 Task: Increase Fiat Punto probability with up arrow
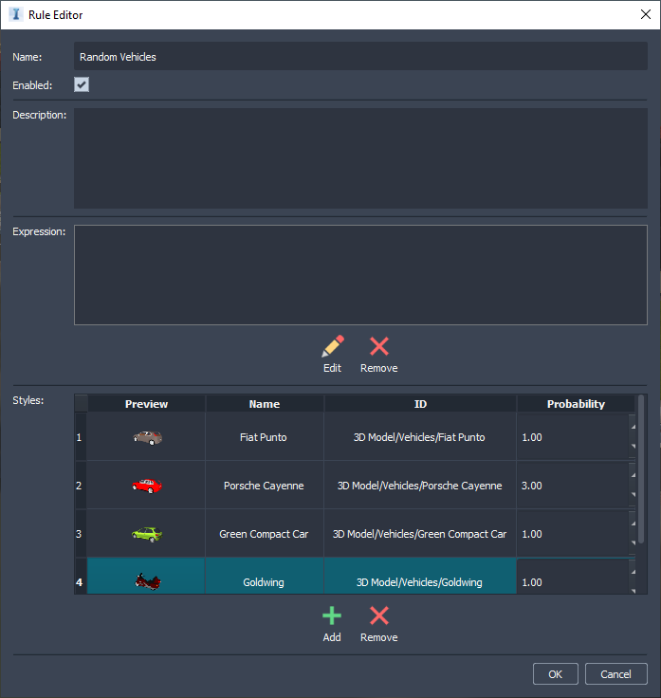[633, 427]
